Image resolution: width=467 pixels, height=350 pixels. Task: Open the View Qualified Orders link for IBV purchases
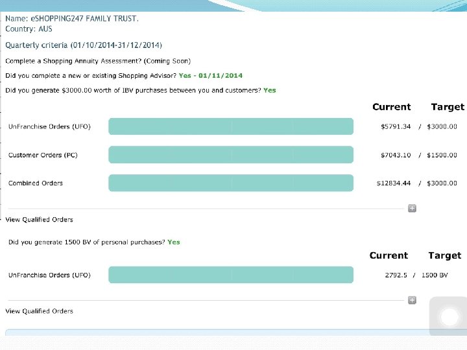pyautogui.click(x=40, y=220)
